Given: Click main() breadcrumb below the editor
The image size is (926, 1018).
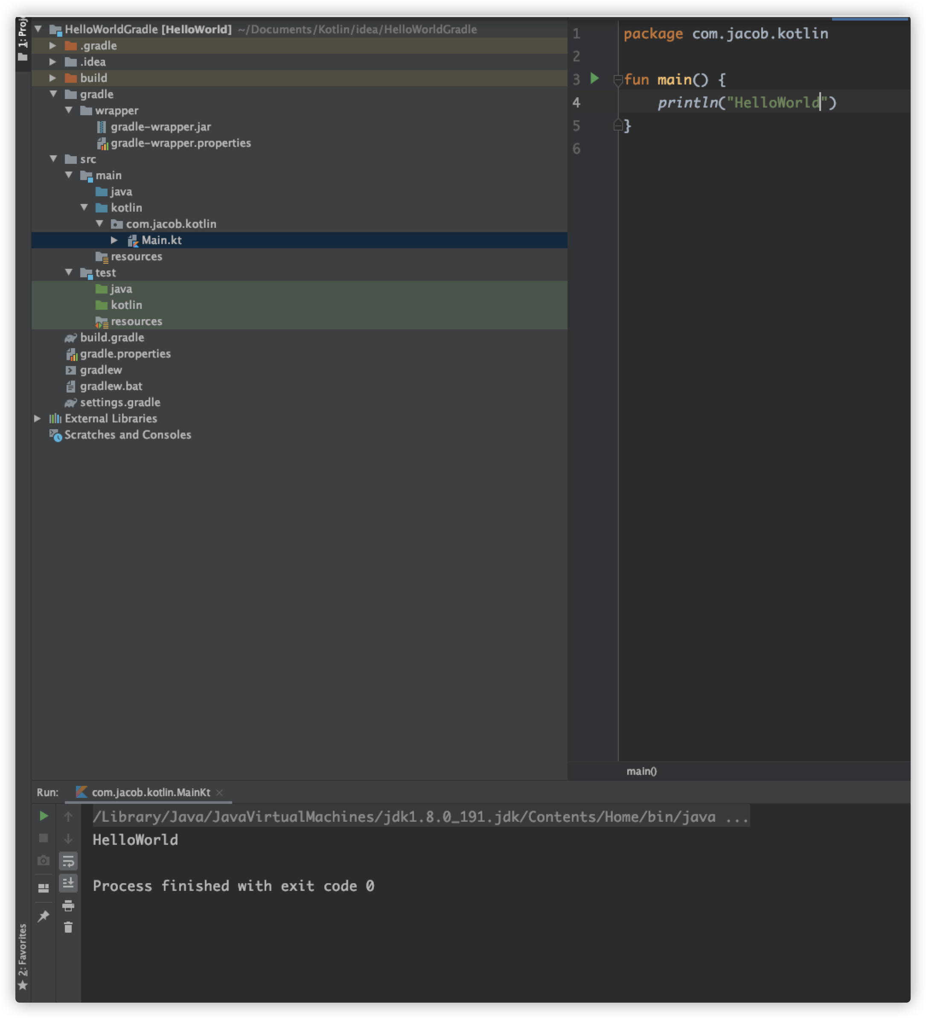Looking at the screenshot, I should pyautogui.click(x=641, y=771).
